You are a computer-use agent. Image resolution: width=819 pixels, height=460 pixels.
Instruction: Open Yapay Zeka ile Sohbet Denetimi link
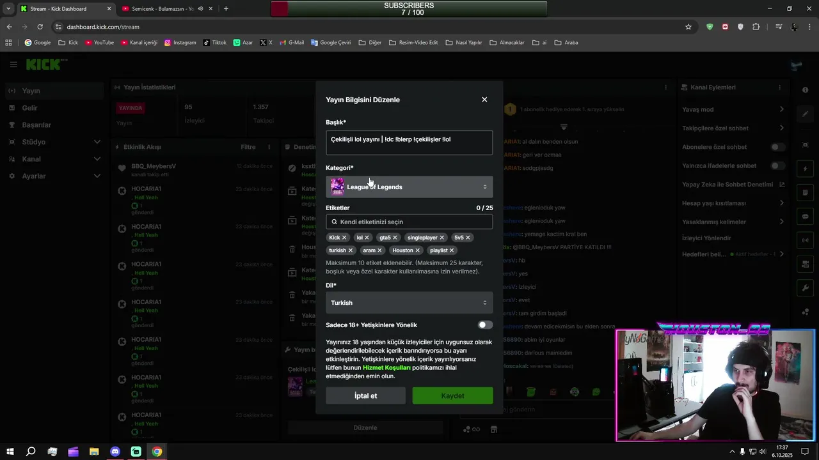(733, 185)
